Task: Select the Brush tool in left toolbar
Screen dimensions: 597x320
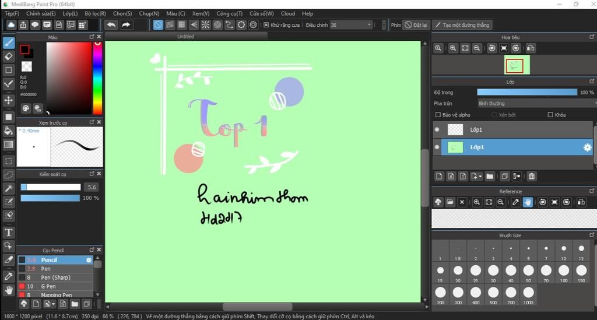Action: (8, 42)
